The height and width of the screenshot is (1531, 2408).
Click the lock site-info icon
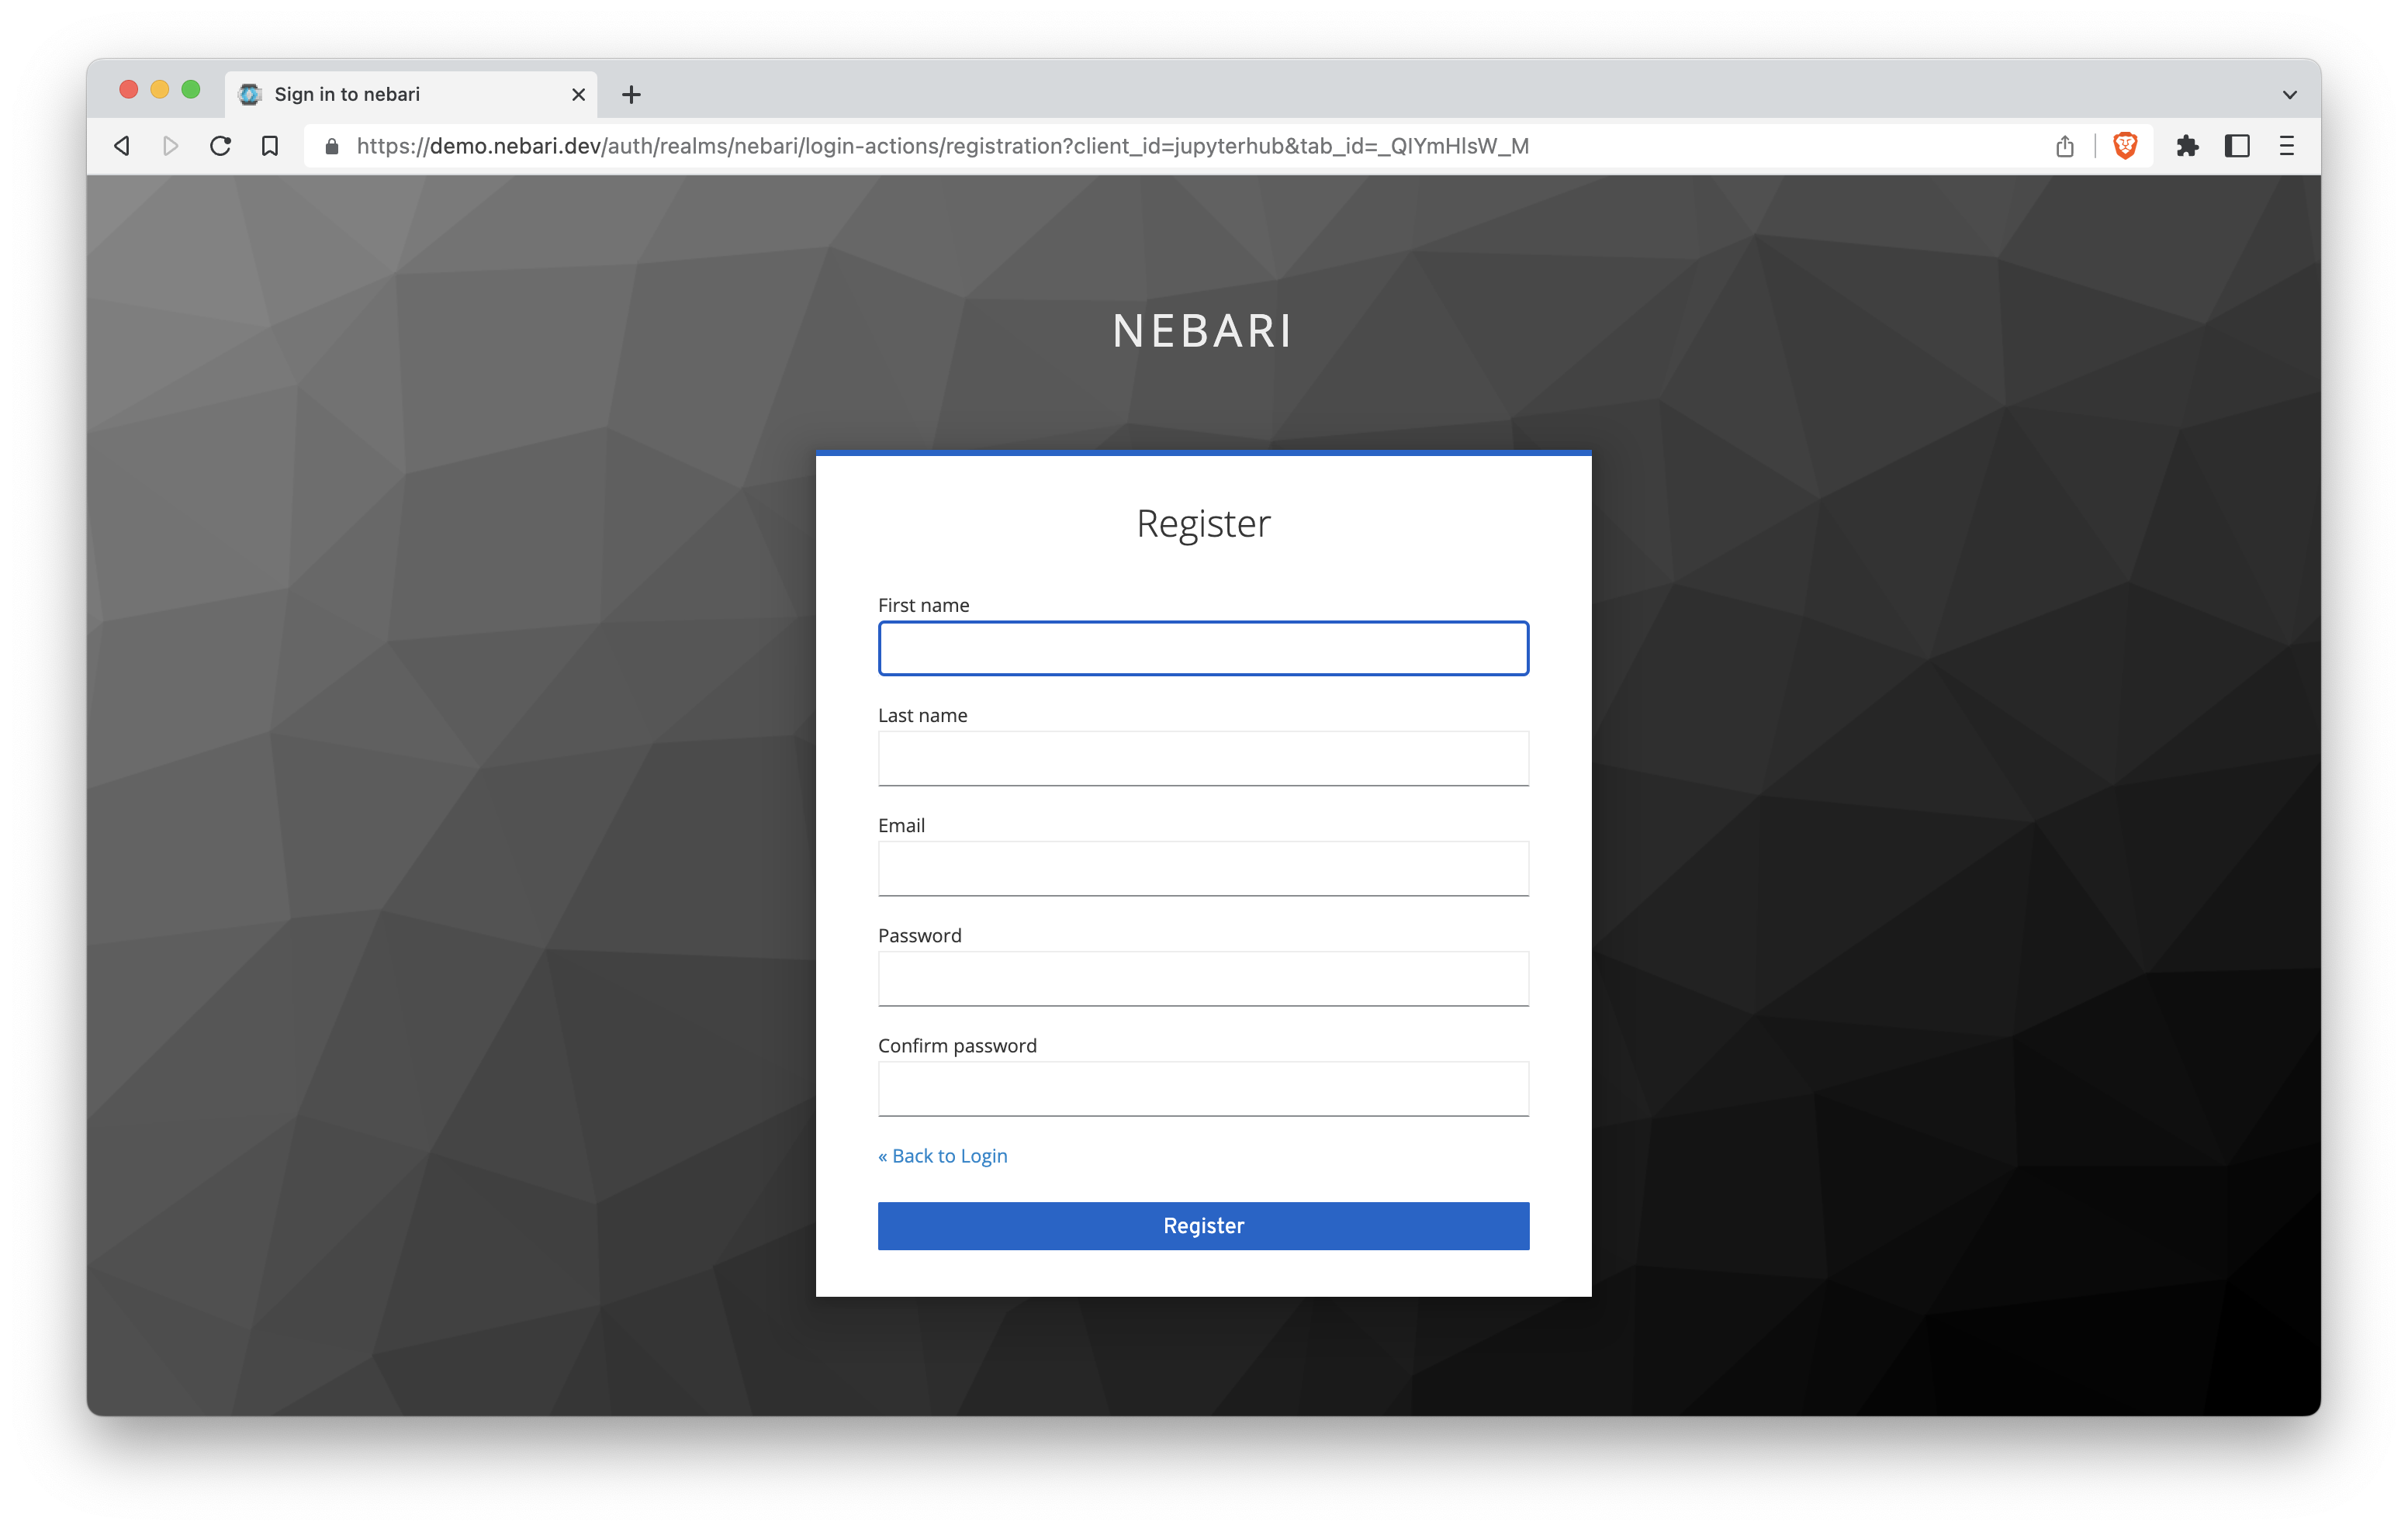coord(332,147)
